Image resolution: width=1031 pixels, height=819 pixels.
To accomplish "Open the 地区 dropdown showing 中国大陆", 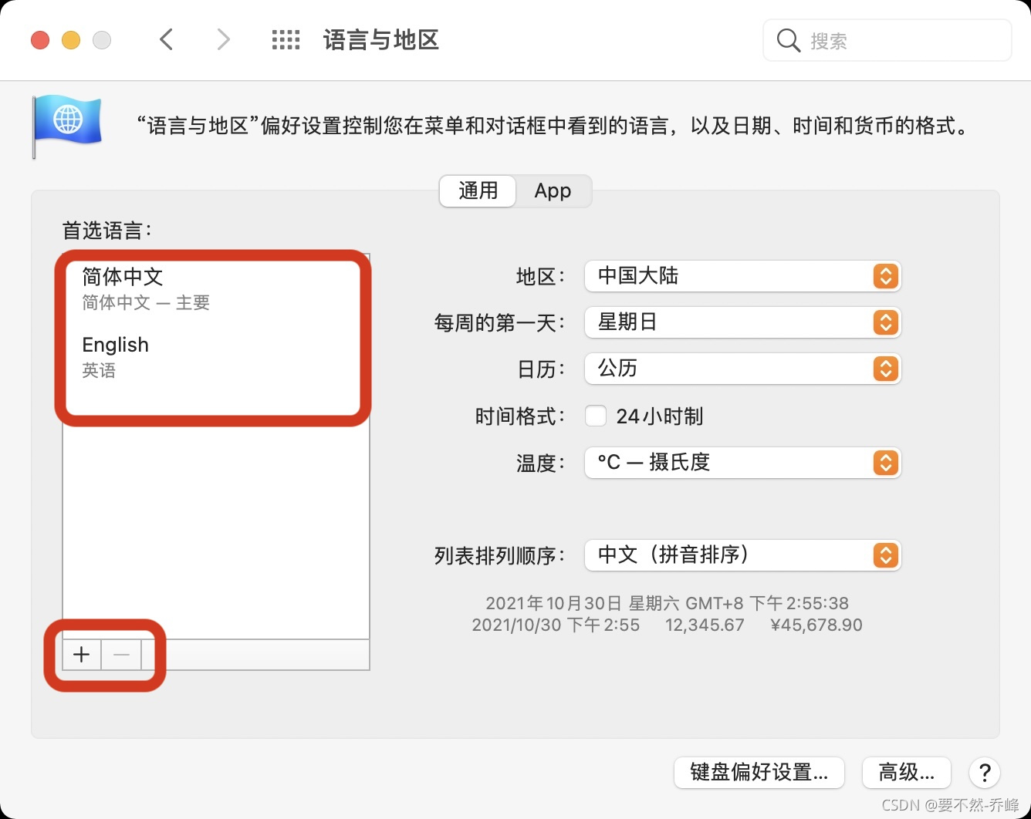I will click(x=743, y=276).
